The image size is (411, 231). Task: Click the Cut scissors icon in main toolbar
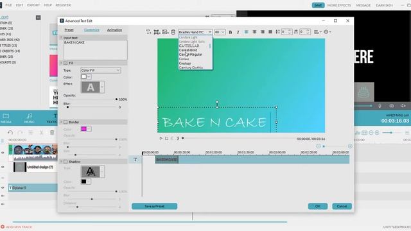(41, 133)
